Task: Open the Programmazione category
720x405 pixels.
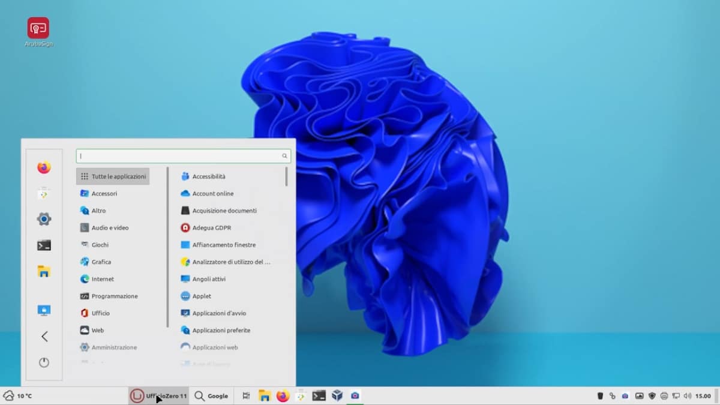Action: tap(114, 296)
